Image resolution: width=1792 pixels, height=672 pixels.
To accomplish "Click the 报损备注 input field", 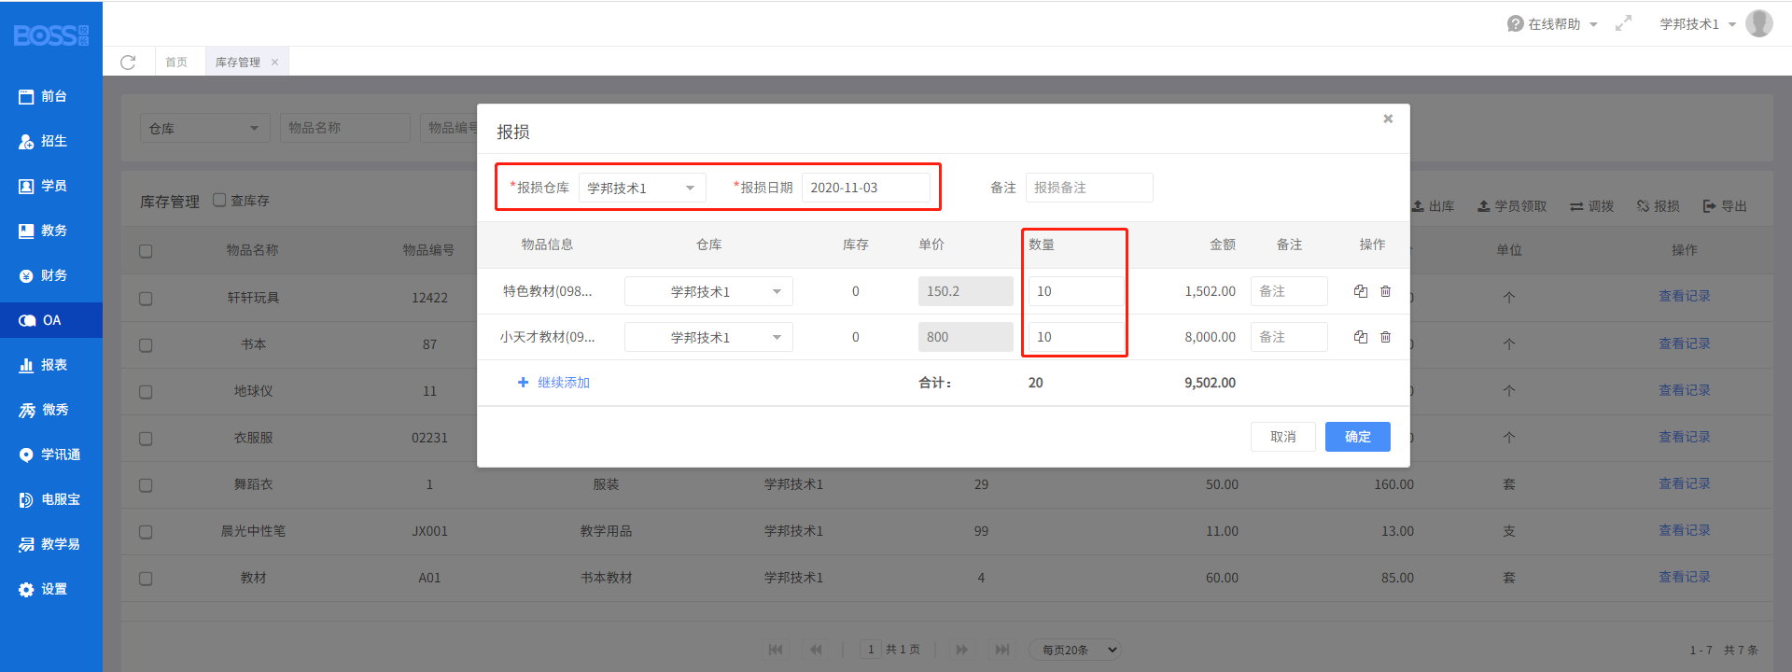I will click(1089, 188).
